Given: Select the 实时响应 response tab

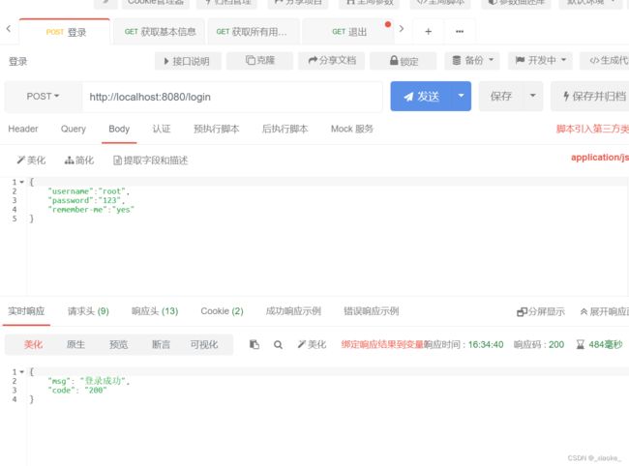Looking at the screenshot, I should [x=26, y=311].
